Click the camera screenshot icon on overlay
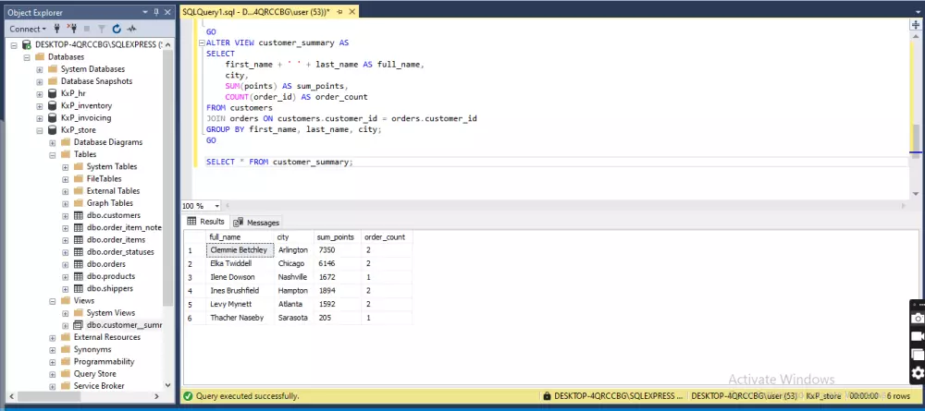925x411 pixels. point(918,318)
